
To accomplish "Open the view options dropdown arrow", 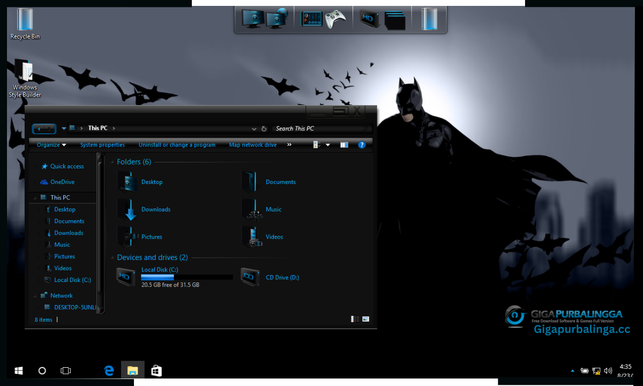I will click(x=328, y=145).
